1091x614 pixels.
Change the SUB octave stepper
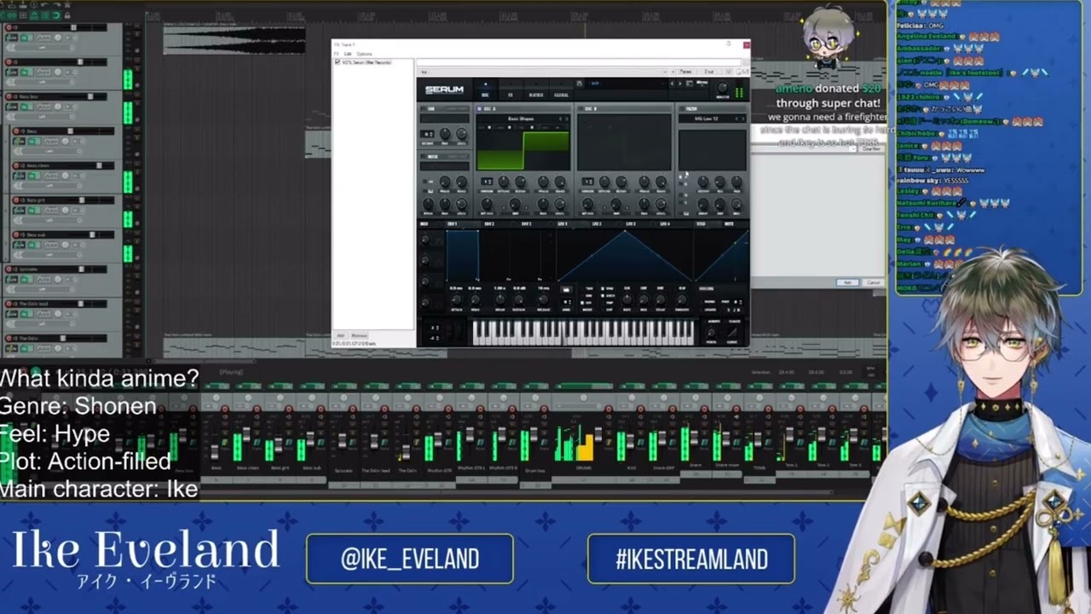pos(427,134)
